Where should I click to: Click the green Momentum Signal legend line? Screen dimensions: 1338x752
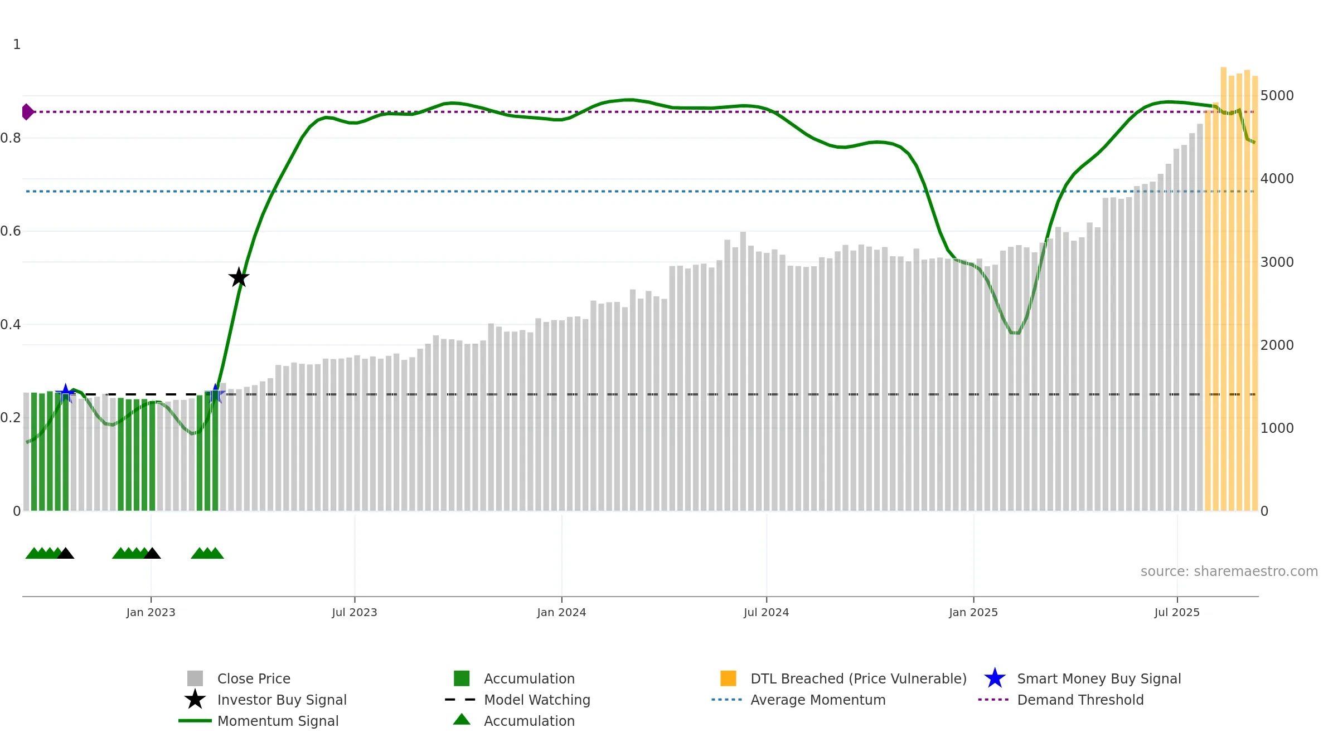click(195, 721)
